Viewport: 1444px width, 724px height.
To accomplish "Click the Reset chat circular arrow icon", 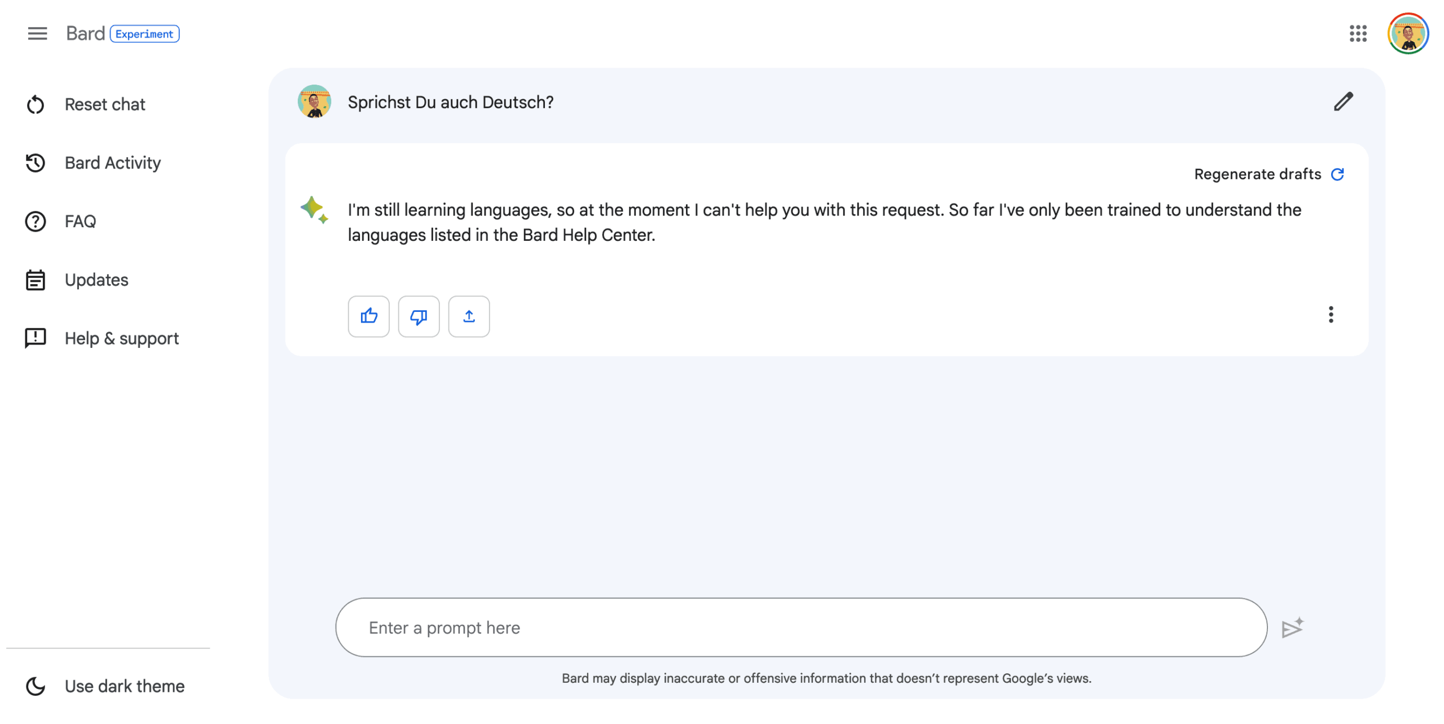I will click(36, 104).
